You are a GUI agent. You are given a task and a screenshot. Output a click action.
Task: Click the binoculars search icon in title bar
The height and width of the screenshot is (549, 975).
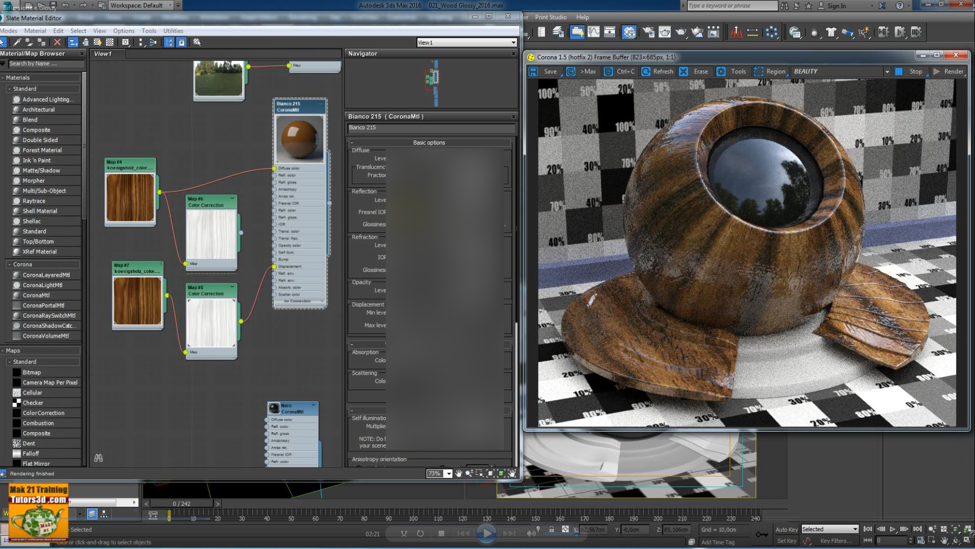(784, 6)
